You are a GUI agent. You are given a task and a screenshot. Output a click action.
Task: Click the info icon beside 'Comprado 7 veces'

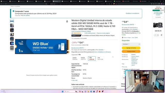point(13,11)
